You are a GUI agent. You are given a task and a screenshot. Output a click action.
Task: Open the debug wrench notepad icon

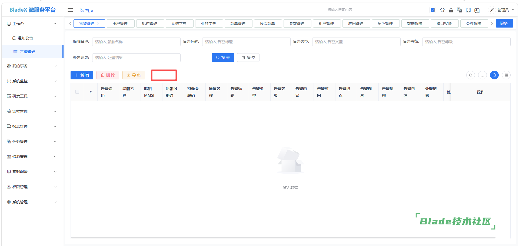pyautogui.click(x=477, y=10)
